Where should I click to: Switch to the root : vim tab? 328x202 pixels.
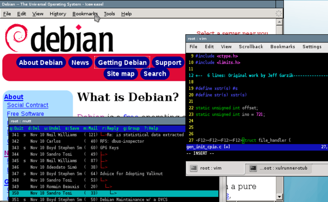[215, 168]
